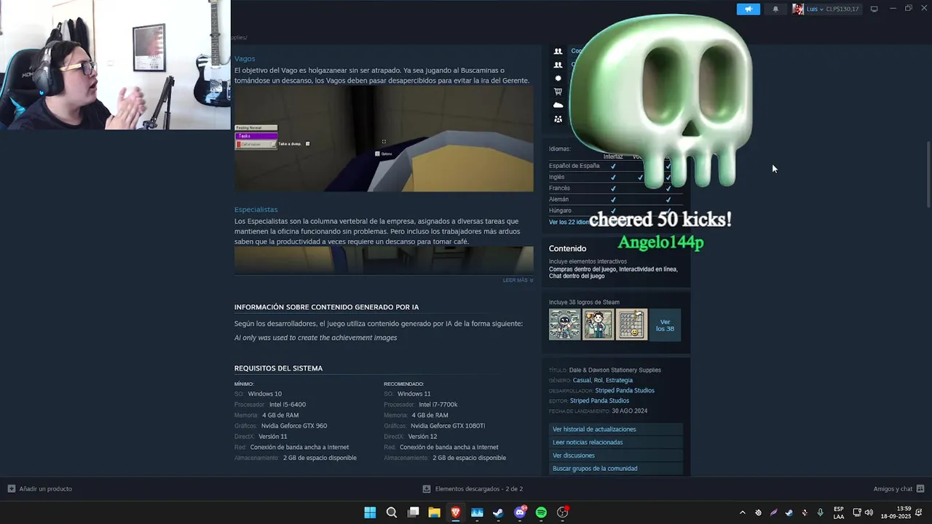Open Windows taskbar search
932x524 pixels.
(x=392, y=512)
